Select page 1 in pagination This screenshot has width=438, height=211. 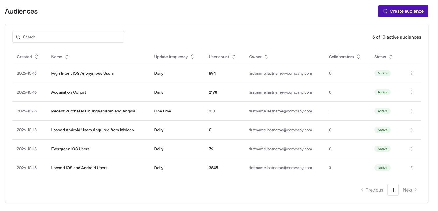(x=393, y=190)
